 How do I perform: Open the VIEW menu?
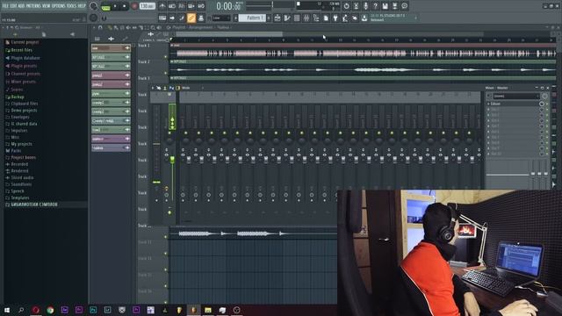pos(47,6)
